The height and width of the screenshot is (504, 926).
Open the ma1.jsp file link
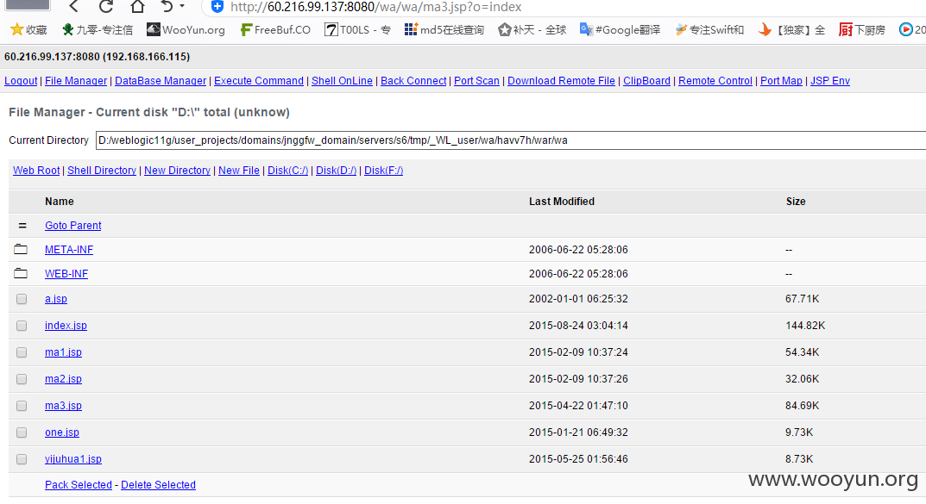(63, 352)
